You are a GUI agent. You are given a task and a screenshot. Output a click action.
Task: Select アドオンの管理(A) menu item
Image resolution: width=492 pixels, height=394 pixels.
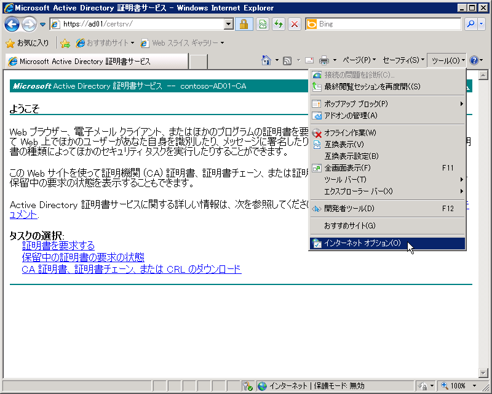pyautogui.click(x=387, y=116)
